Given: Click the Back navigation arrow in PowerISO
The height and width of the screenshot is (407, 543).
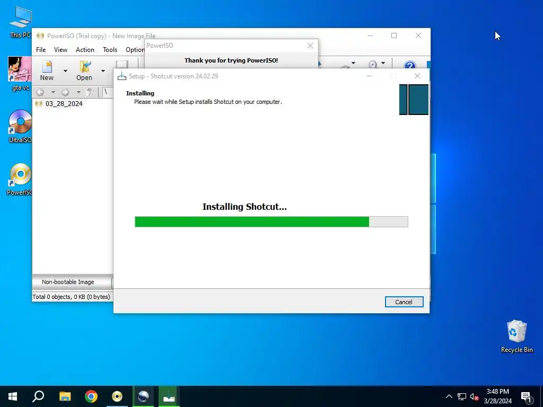Looking at the screenshot, I should coord(40,92).
